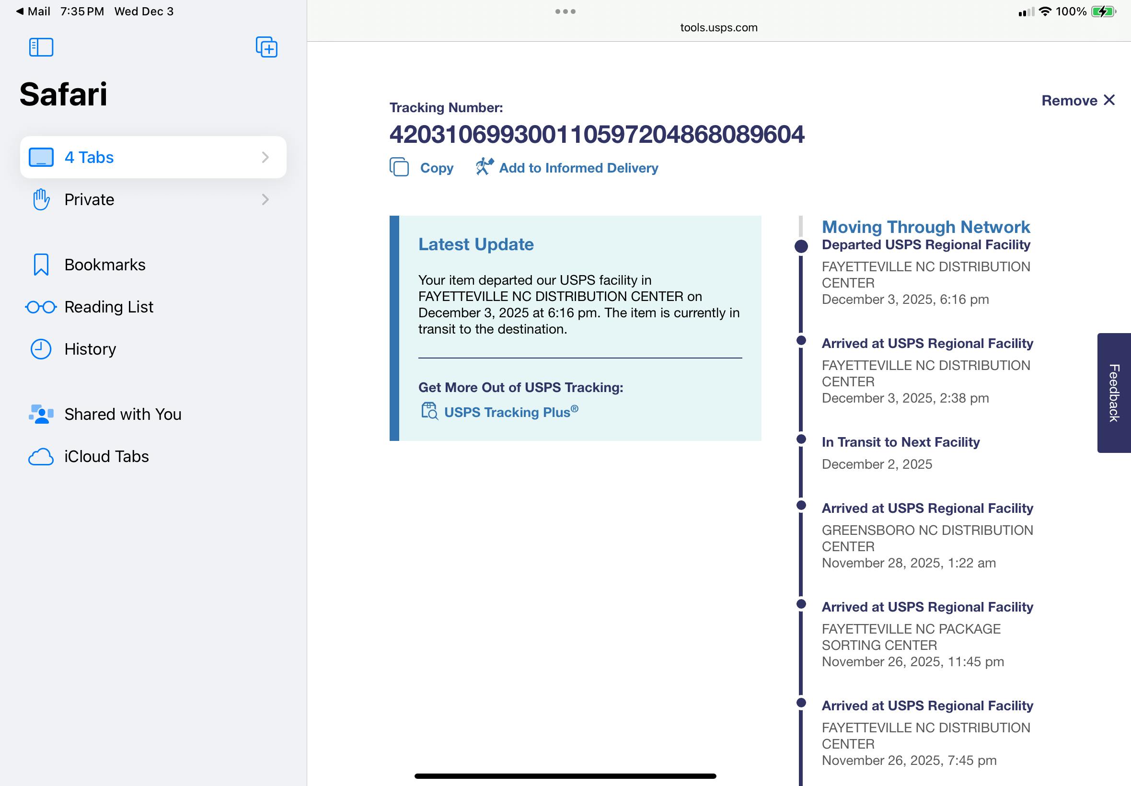Image resolution: width=1131 pixels, height=786 pixels.
Task: Open the Feedback side tab
Action: [x=1114, y=393]
